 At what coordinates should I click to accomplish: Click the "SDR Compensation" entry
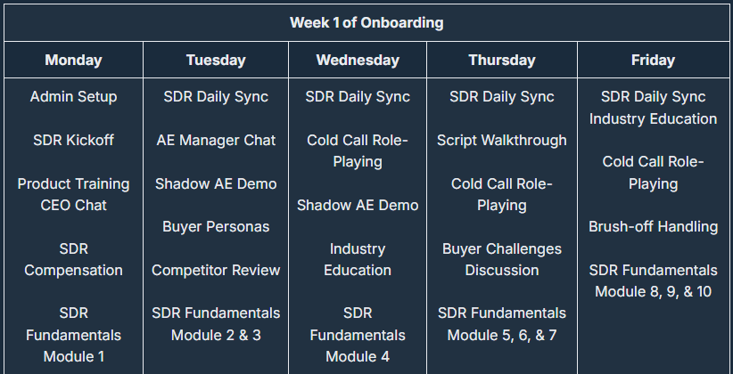[x=73, y=259]
